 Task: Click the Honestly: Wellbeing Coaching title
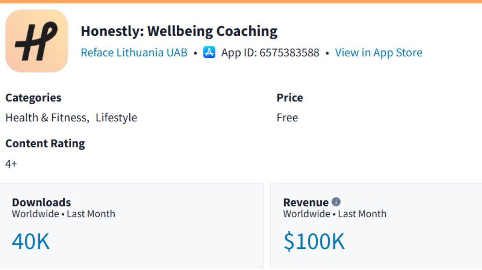click(x=179, y=31)
